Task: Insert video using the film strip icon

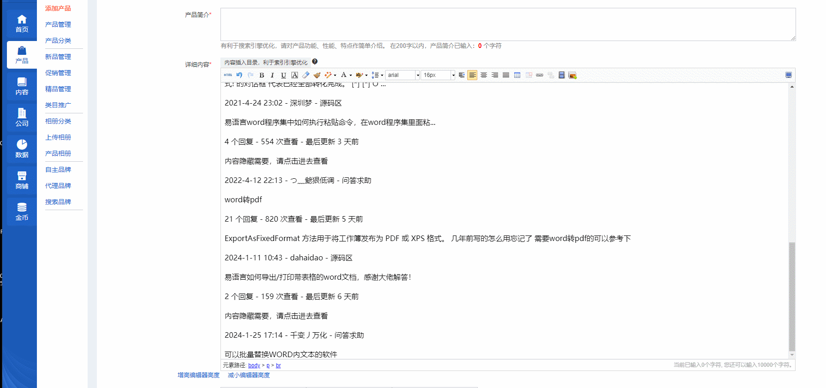Action: (561, 75)
